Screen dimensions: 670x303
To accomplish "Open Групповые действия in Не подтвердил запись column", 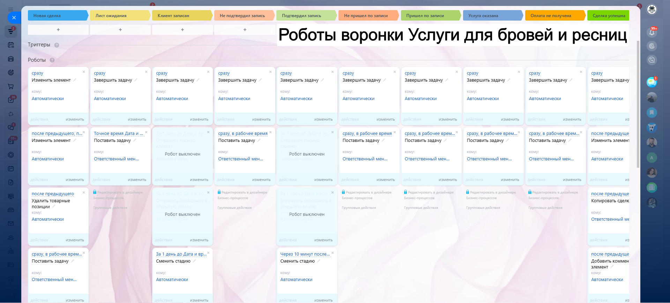I will click(x=234, y=208).
